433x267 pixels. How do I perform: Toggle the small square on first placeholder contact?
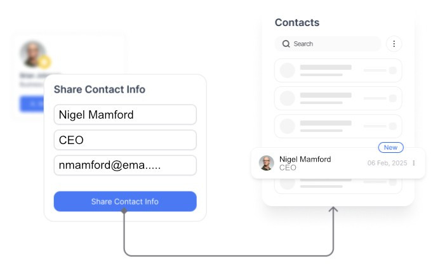click(x=392, y=70)
